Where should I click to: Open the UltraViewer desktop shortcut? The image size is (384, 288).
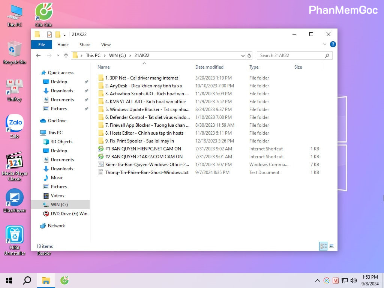[15, 198]
